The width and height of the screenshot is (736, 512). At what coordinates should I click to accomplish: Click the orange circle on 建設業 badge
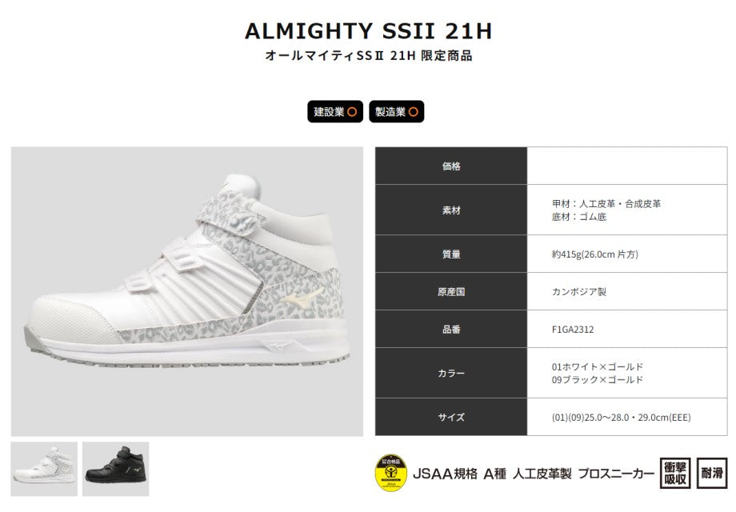[351, 112]
